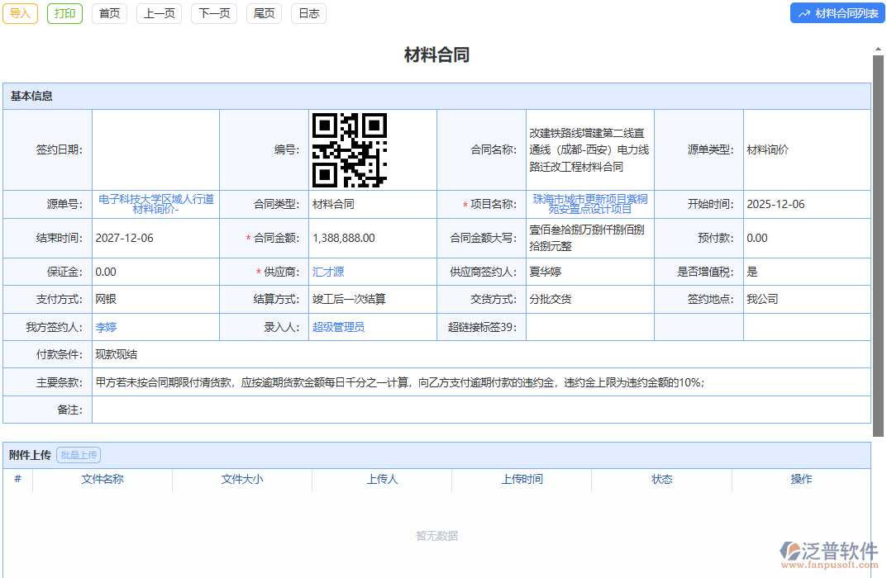Click the 打印 (Print) button
This screenshot has width=887, height=578.
click(x=64, y=13)
